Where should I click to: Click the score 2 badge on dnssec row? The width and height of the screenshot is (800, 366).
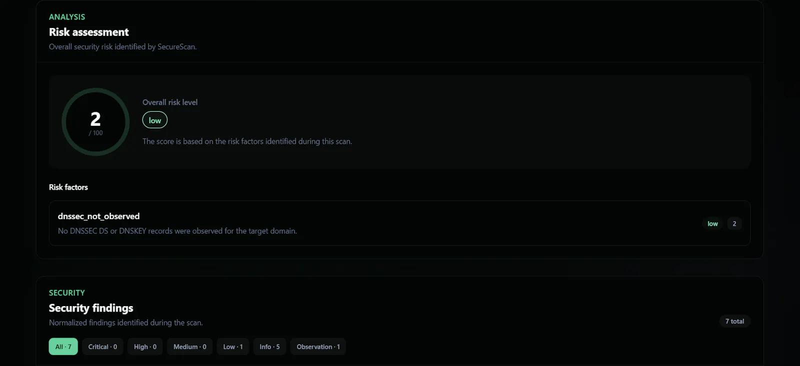click(x=734, y=224)
